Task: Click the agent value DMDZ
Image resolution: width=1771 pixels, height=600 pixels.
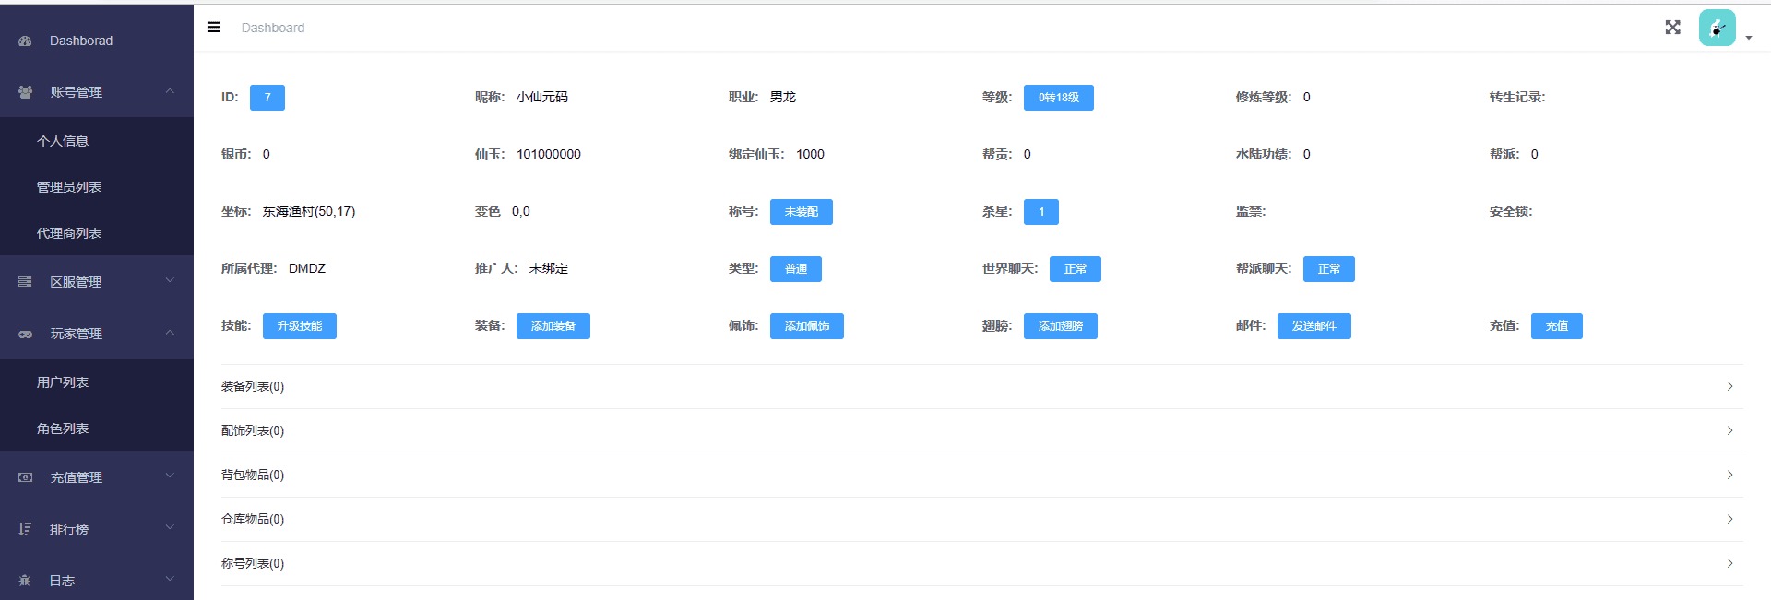Action: 307,268
